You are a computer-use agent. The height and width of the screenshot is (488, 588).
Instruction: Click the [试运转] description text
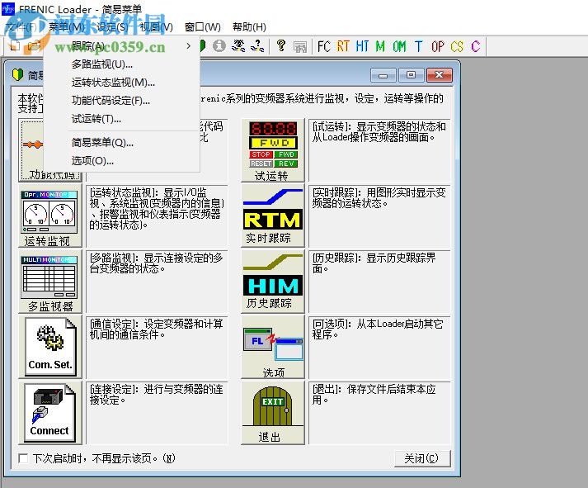(x=379, y=132)
